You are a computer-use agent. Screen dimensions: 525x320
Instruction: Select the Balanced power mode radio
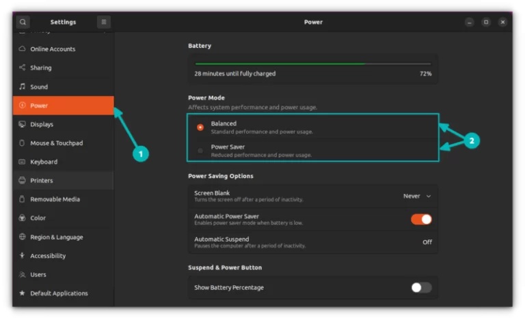200,128
